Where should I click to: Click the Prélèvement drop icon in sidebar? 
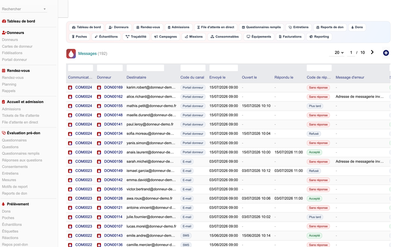coord(3,204)
